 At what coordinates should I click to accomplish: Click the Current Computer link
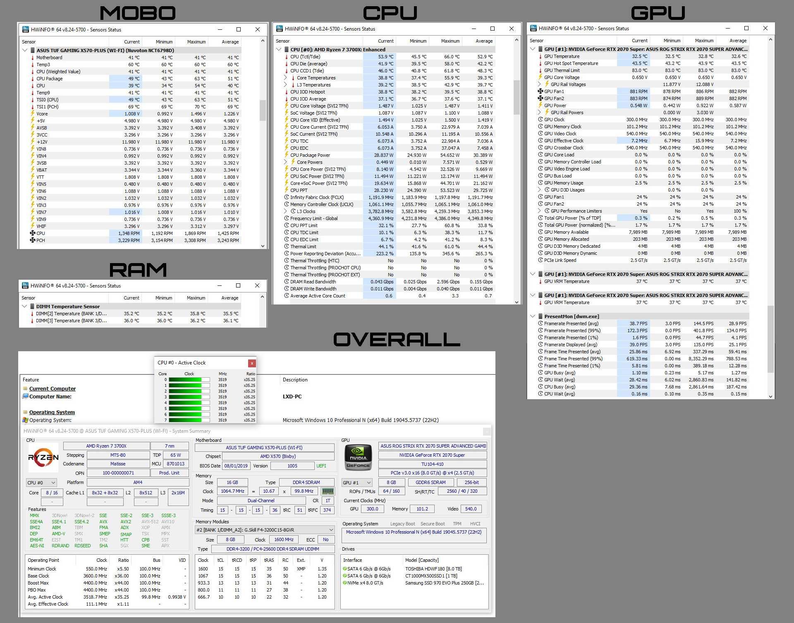(53, 388)
